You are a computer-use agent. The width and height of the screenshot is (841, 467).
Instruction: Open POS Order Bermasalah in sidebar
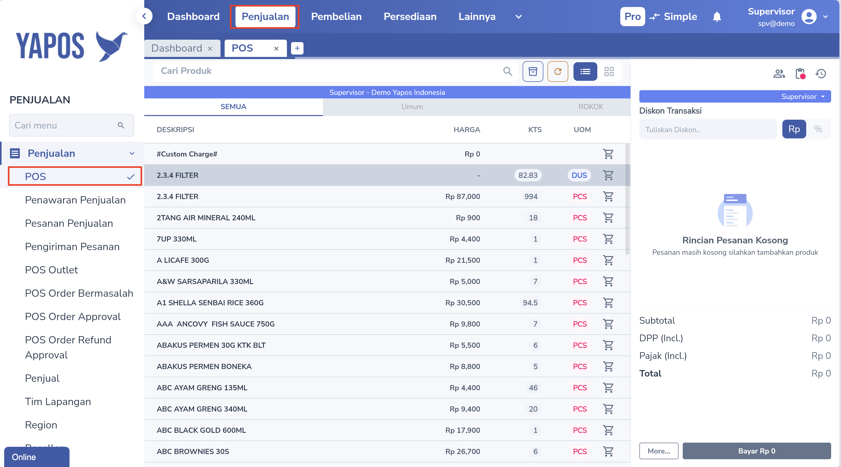coord(79,293)
